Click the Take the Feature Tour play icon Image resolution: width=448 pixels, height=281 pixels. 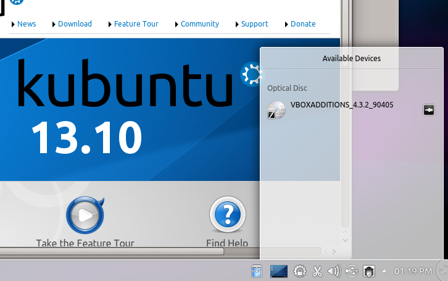pyautogui.click(x=85, y=215)
